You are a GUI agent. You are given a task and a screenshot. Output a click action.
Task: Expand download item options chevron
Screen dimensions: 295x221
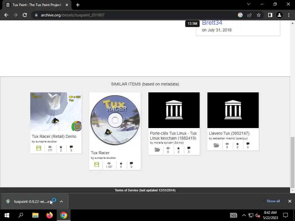click(x=61, y=201)
